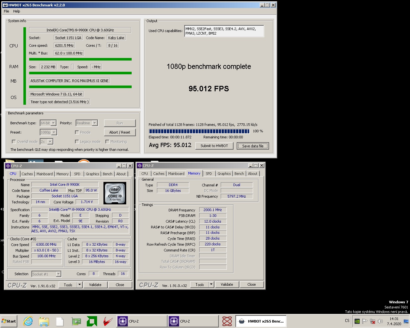
Task: Open the File menu in HWBOT
Action: (6, 11)
